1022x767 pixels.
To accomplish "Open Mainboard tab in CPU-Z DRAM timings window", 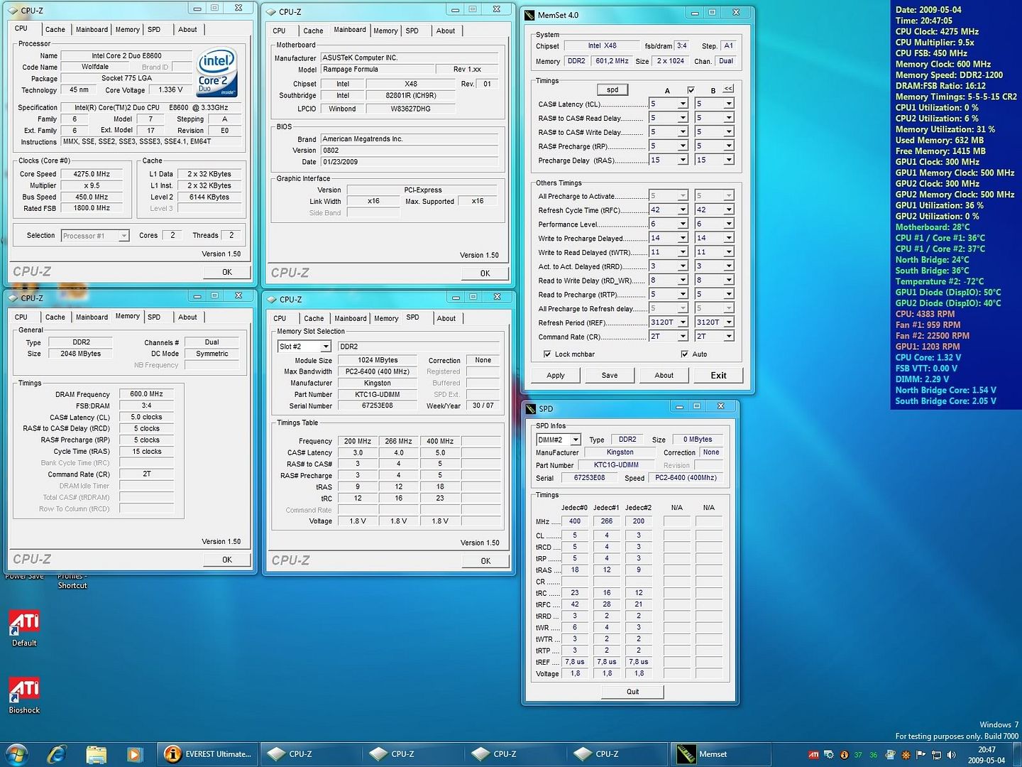I will [x=92, y=317].
